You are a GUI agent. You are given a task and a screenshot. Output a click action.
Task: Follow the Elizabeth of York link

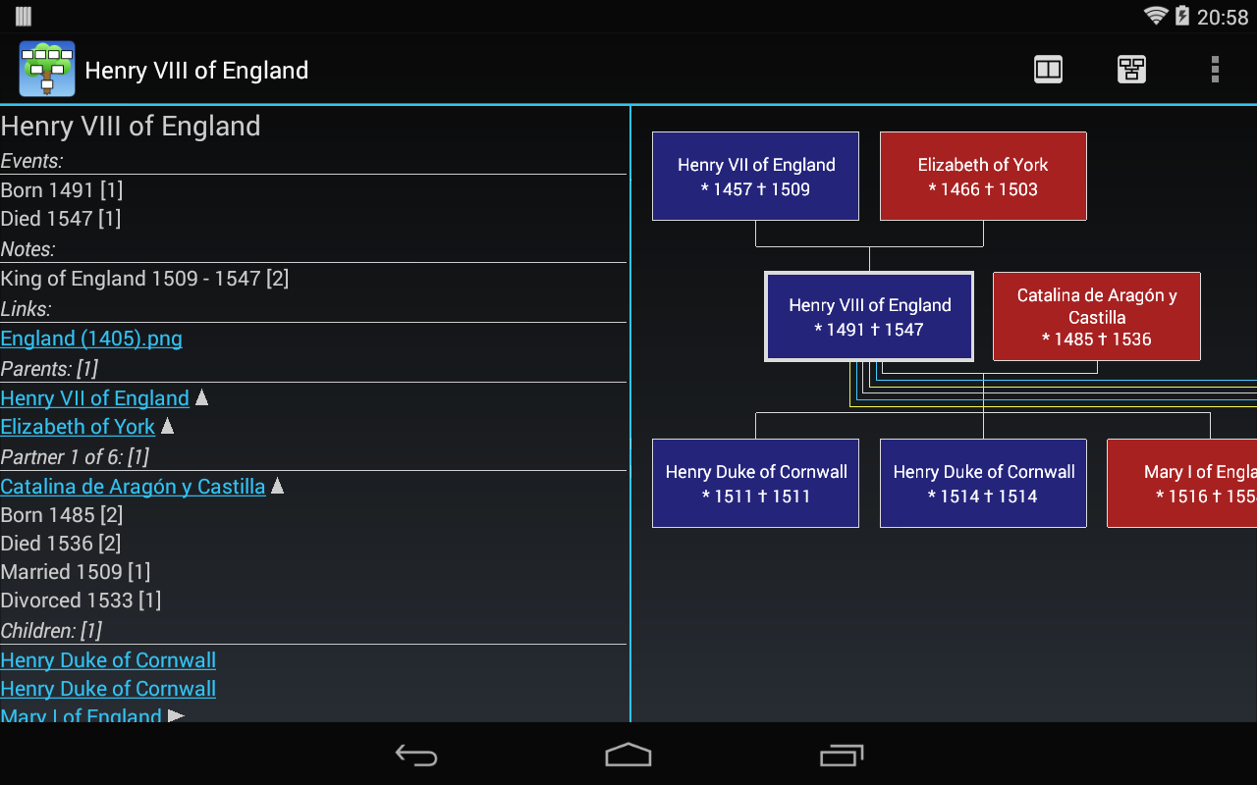(78, 427)
